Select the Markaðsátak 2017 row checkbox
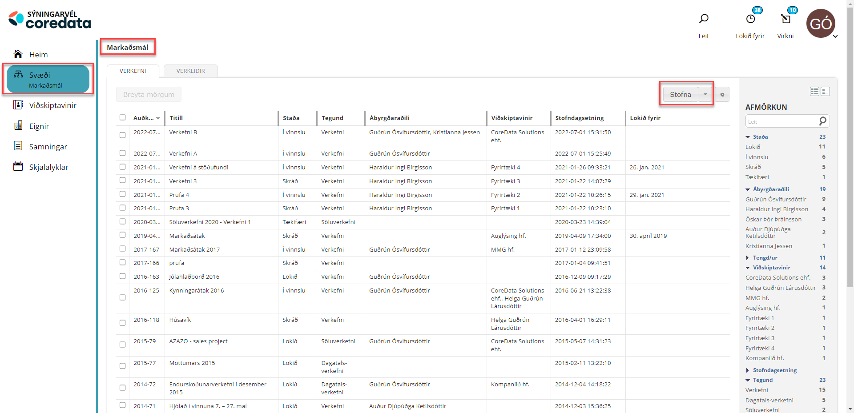Viewport: 854px width, 413px height. coord(122,249)
